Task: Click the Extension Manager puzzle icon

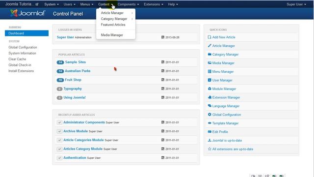Action: pos(209,97)
